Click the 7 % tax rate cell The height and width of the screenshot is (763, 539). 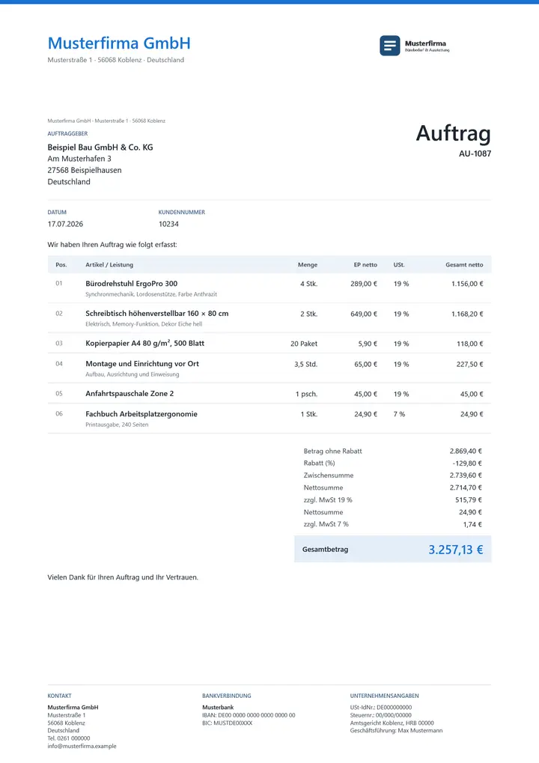pyautogui.click(x=400, y=414)
